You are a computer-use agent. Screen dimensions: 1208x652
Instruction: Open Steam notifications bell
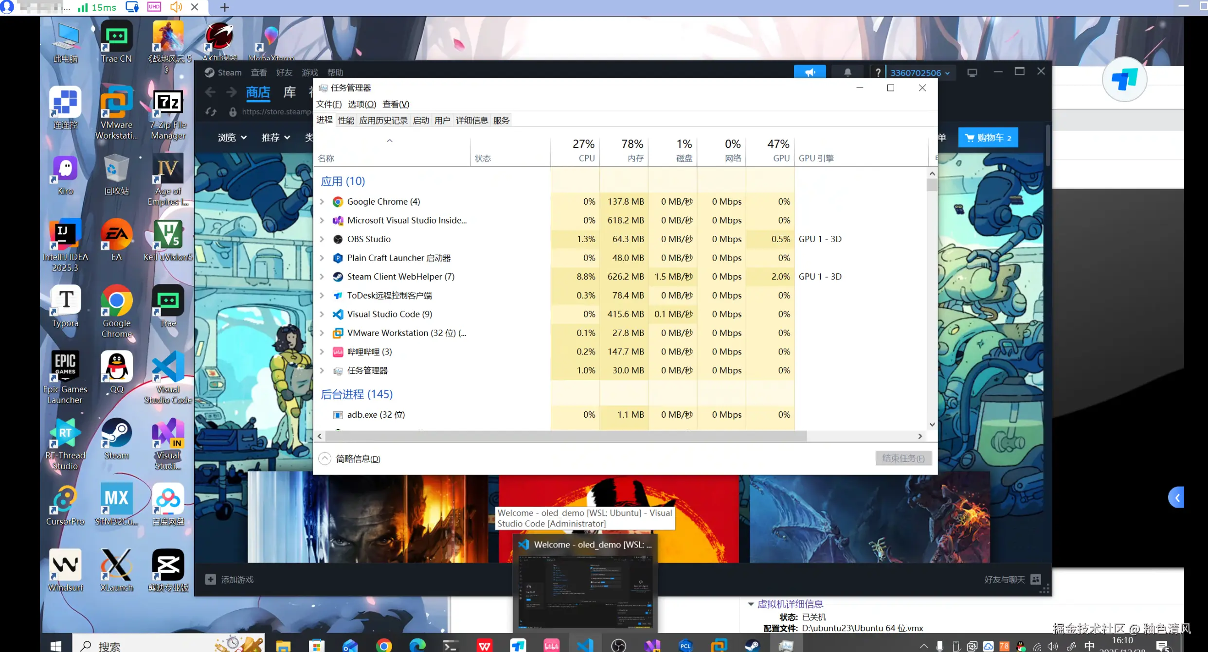(847, 72)
